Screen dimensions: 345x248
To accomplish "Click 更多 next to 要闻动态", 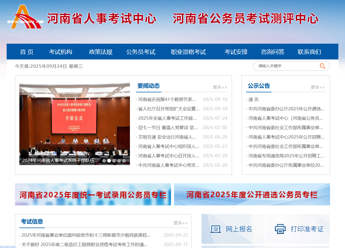I will coord(219,87).
